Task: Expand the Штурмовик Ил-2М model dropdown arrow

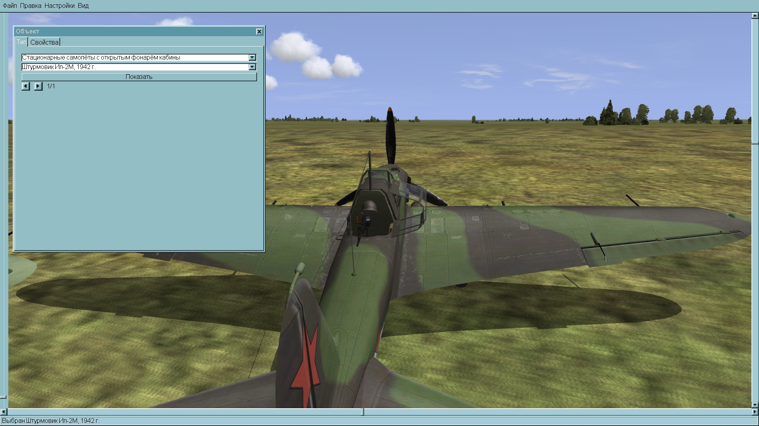Action: click(x=252, y=67)
